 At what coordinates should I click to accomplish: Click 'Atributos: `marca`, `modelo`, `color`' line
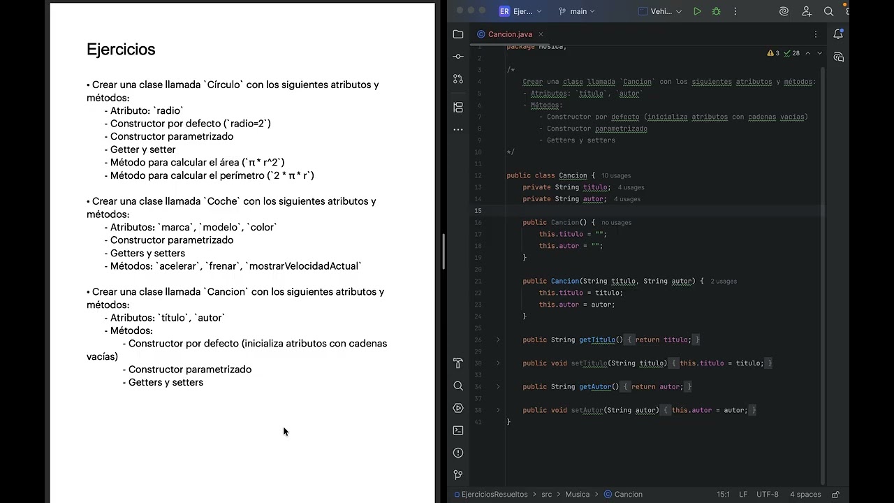pos(193,227)
